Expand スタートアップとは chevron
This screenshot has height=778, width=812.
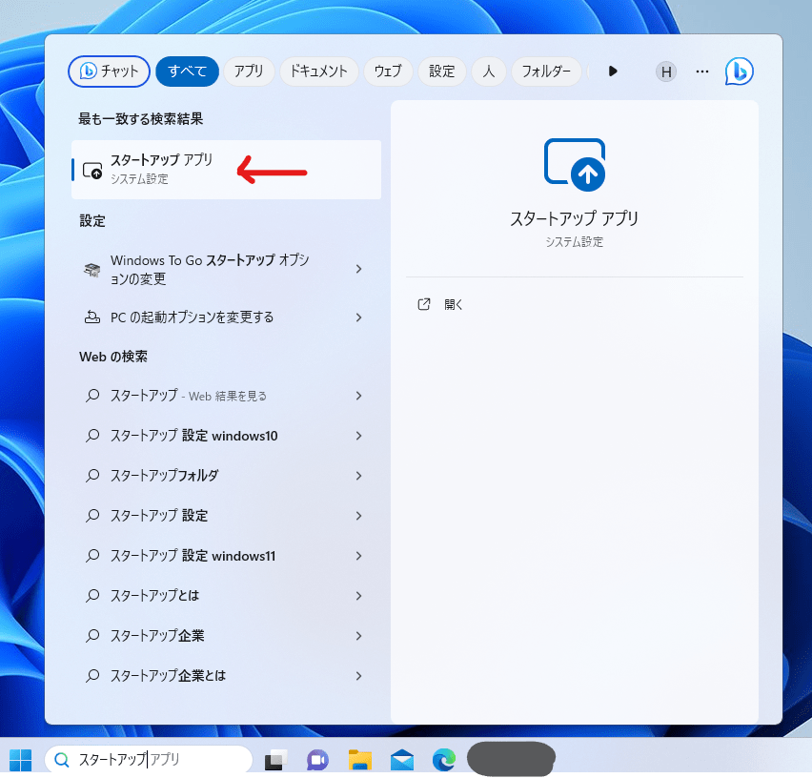click(x=359, y=596)
